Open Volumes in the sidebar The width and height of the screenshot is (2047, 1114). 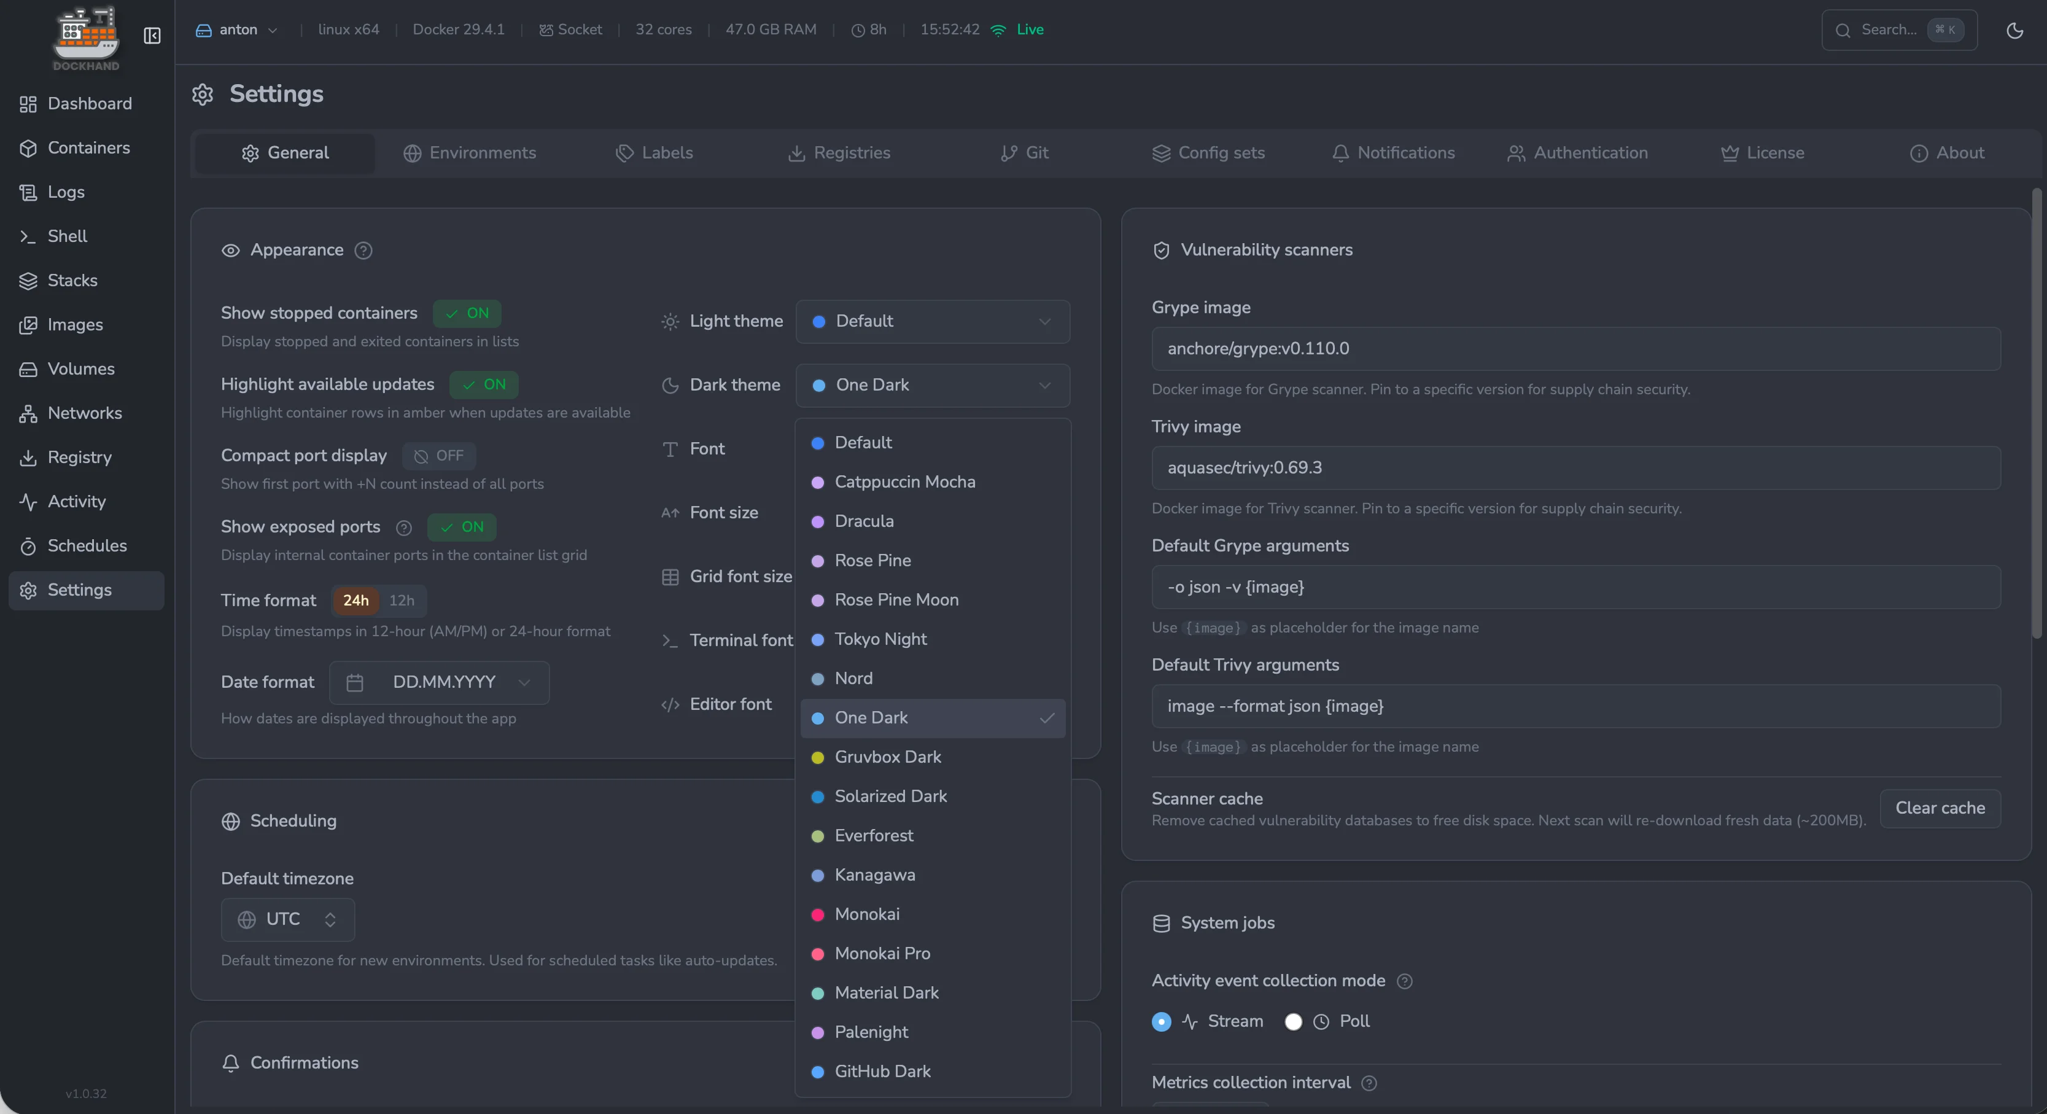pos(87,370)
